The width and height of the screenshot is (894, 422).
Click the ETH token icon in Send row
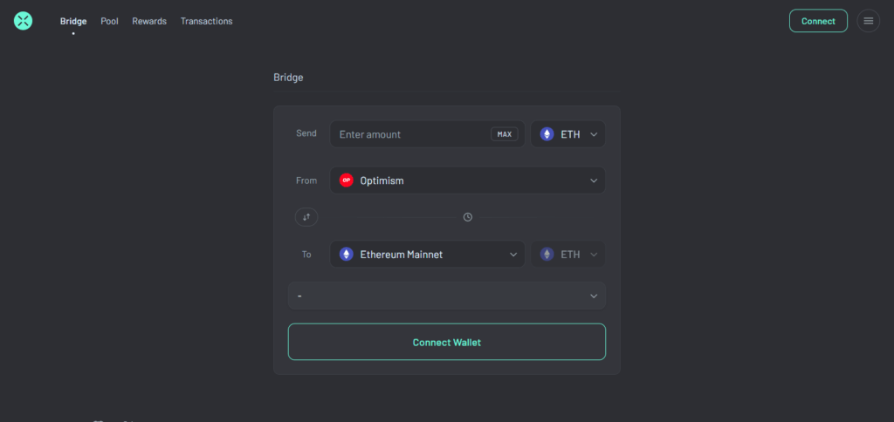547,134
